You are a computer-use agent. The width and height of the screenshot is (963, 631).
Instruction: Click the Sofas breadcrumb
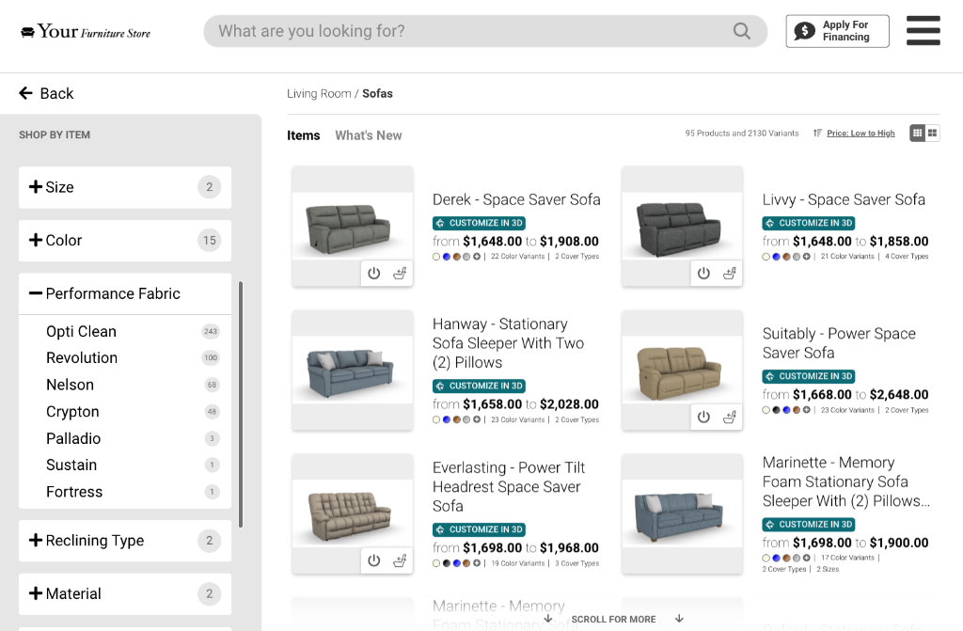coord(377,93)
